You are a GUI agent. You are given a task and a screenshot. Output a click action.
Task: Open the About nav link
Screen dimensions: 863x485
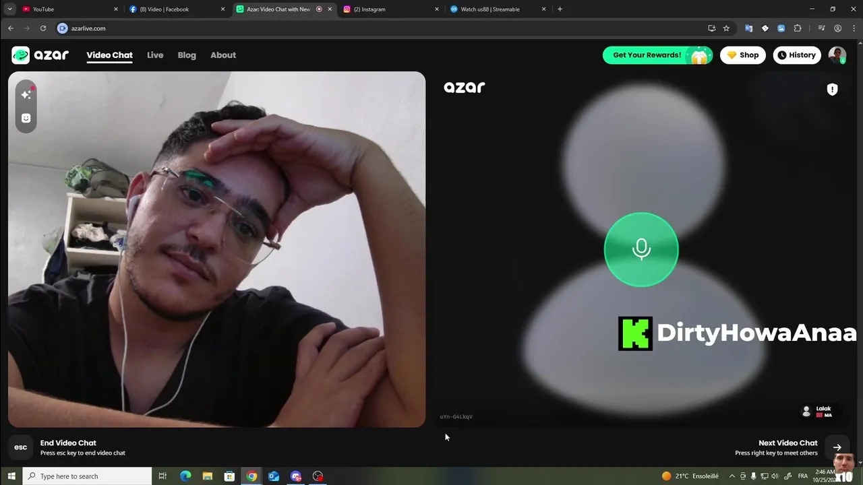(x=223, y=55)
